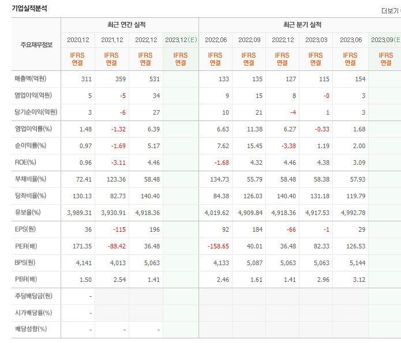Select the reserve ratio value 3,989.31
This screenshot has height=343, width=401.
[x=79, y=213]
